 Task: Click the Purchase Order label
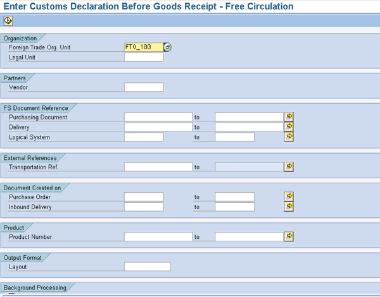pyautogui.click(x=30, y=197)
